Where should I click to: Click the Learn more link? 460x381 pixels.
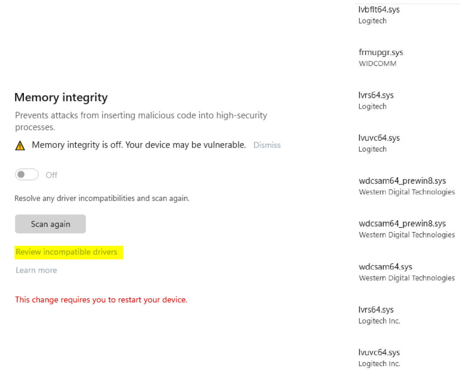coord(36,270)
